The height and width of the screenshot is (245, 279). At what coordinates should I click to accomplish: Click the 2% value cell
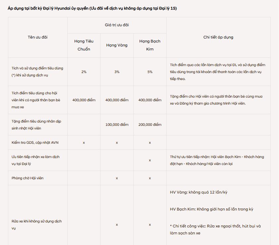pos(84,72)
